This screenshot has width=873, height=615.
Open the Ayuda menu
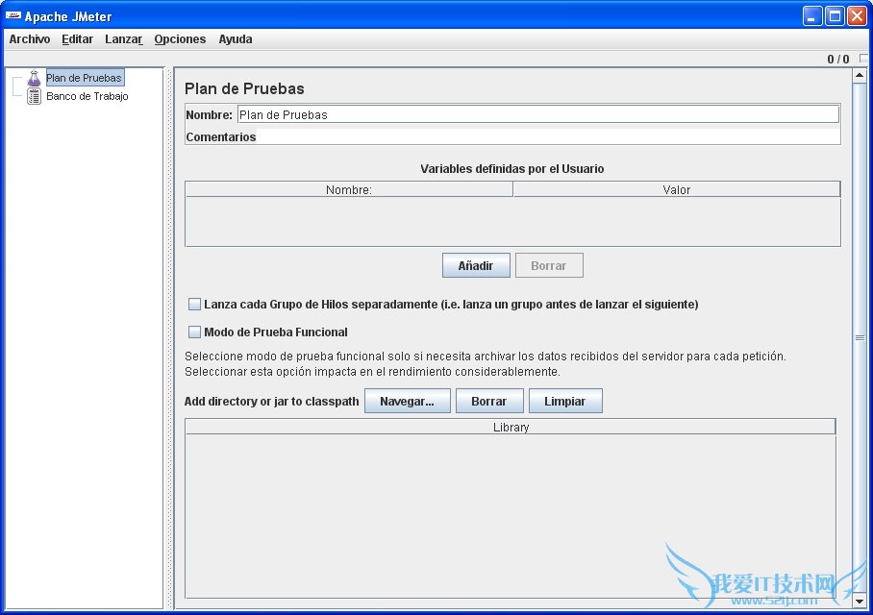(236, 39)
